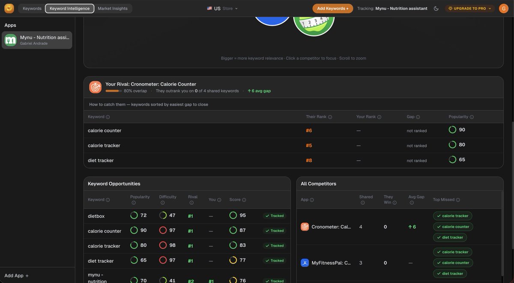Open the US Store selector dropdown

tap(222, 9)
